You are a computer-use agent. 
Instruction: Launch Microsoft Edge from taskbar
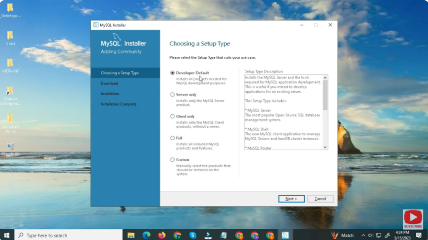(147, 235)
